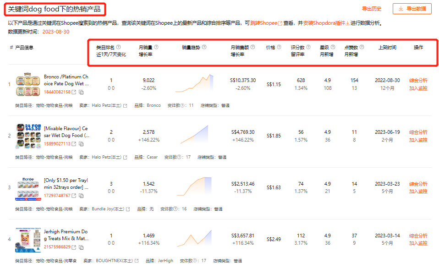Click 加入监控 for Cesar Wet Dog Food
The width and height of the screenshot is (439, 269).
[x=418, y=140]
